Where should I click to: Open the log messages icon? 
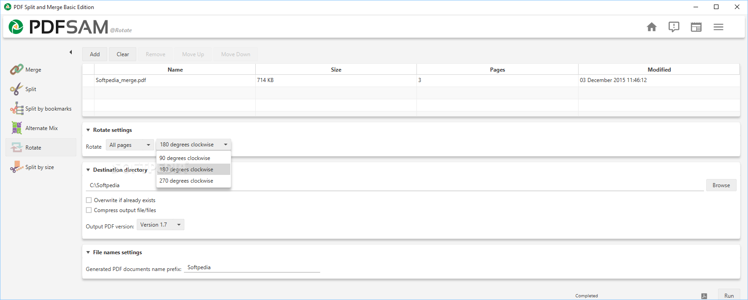[x=674, y=27]
